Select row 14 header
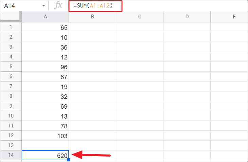Image resolution: width=248 pixels, height=162 pixels. [11, 155]
